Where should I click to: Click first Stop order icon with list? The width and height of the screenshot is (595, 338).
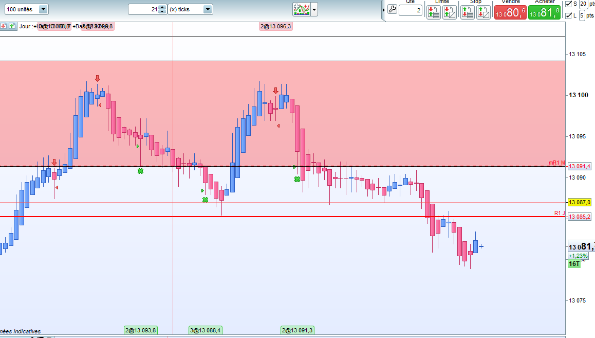tap(468, 12)
